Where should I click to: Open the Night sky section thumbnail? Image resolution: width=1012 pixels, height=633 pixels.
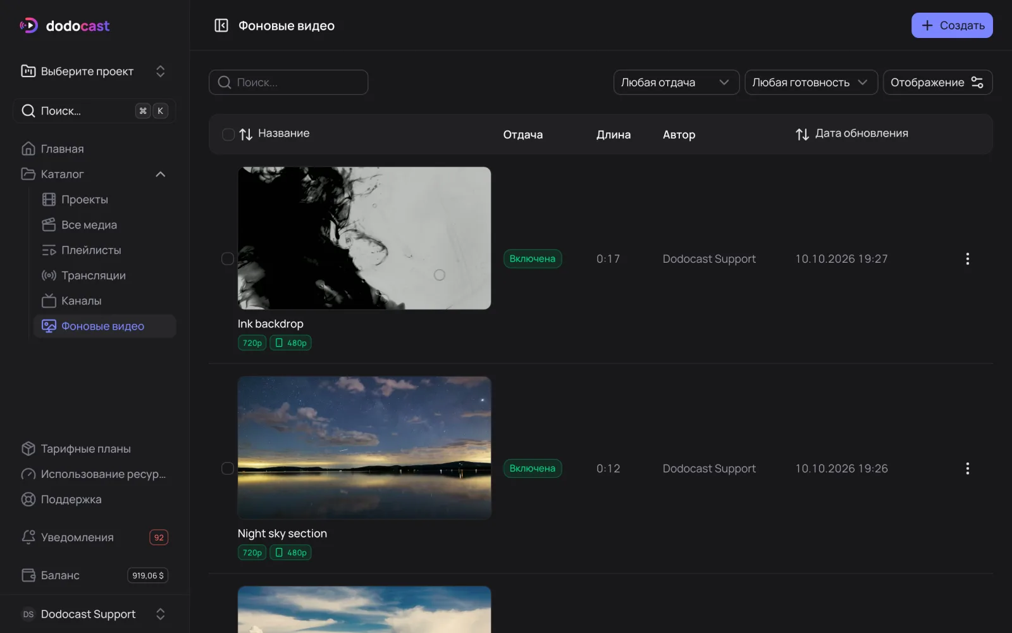pos(364,448)
